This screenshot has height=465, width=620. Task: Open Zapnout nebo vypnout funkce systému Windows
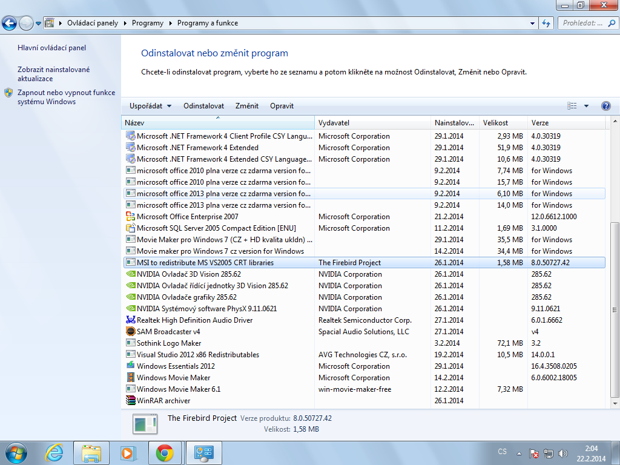[67, 97]
